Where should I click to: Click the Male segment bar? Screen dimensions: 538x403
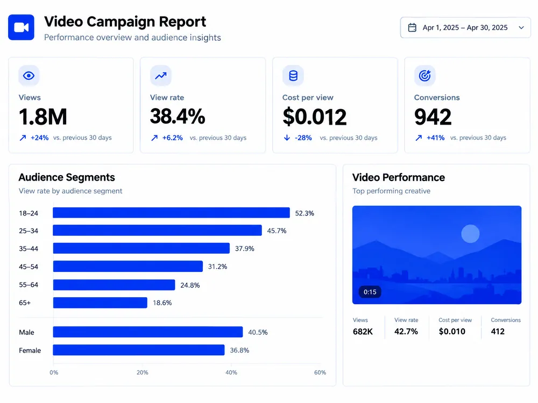(x=148, y=332)
